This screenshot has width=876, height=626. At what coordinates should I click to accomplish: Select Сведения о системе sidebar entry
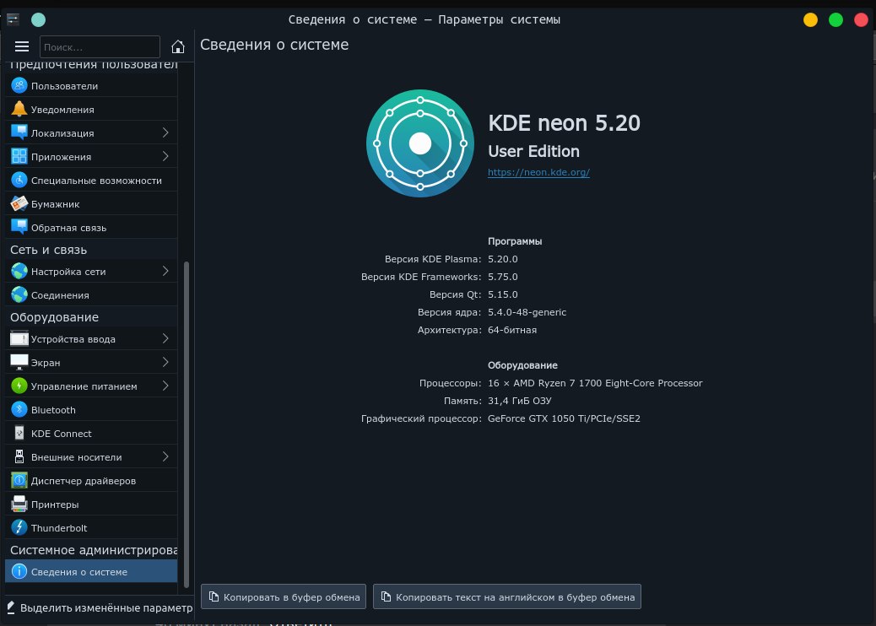point(91,571)
